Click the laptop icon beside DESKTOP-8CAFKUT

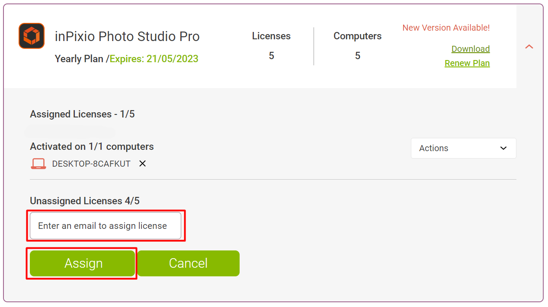38,164
